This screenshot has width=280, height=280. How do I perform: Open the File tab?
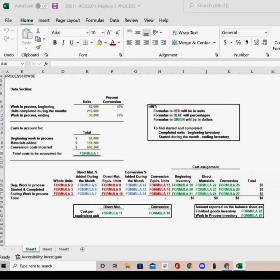point(8,20)
